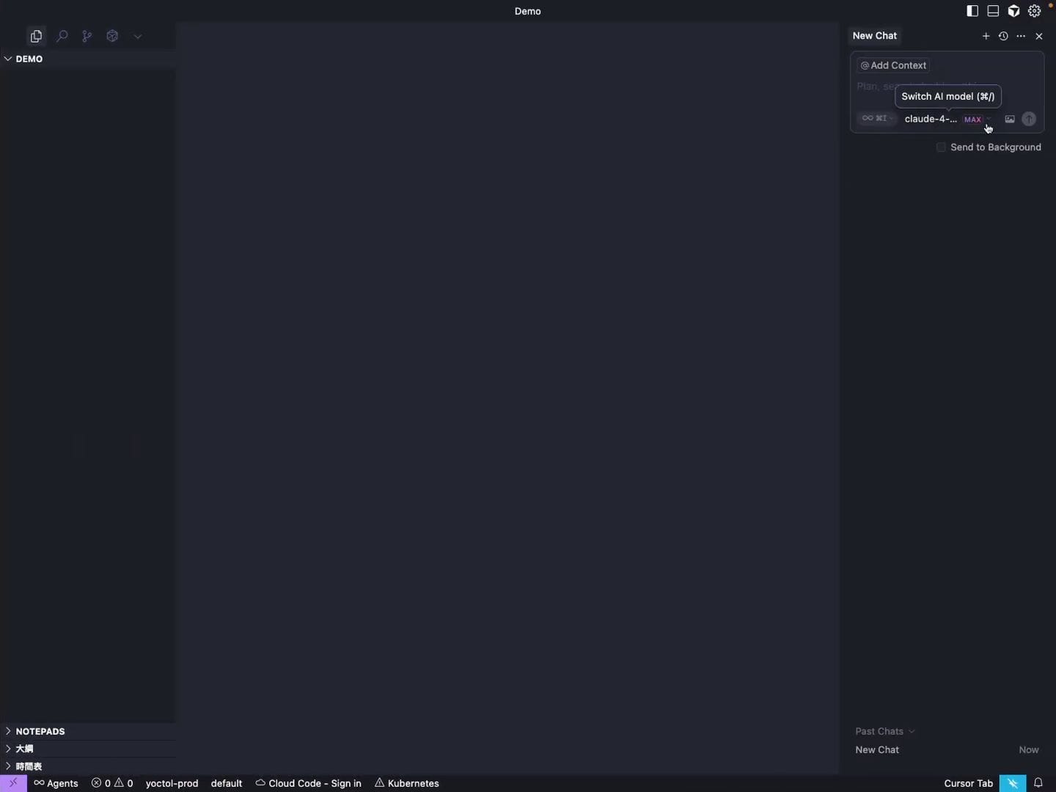Screen dimensions: 1056x792
Task: Toggle the bottom panel layout
Action: pos(993,11)
